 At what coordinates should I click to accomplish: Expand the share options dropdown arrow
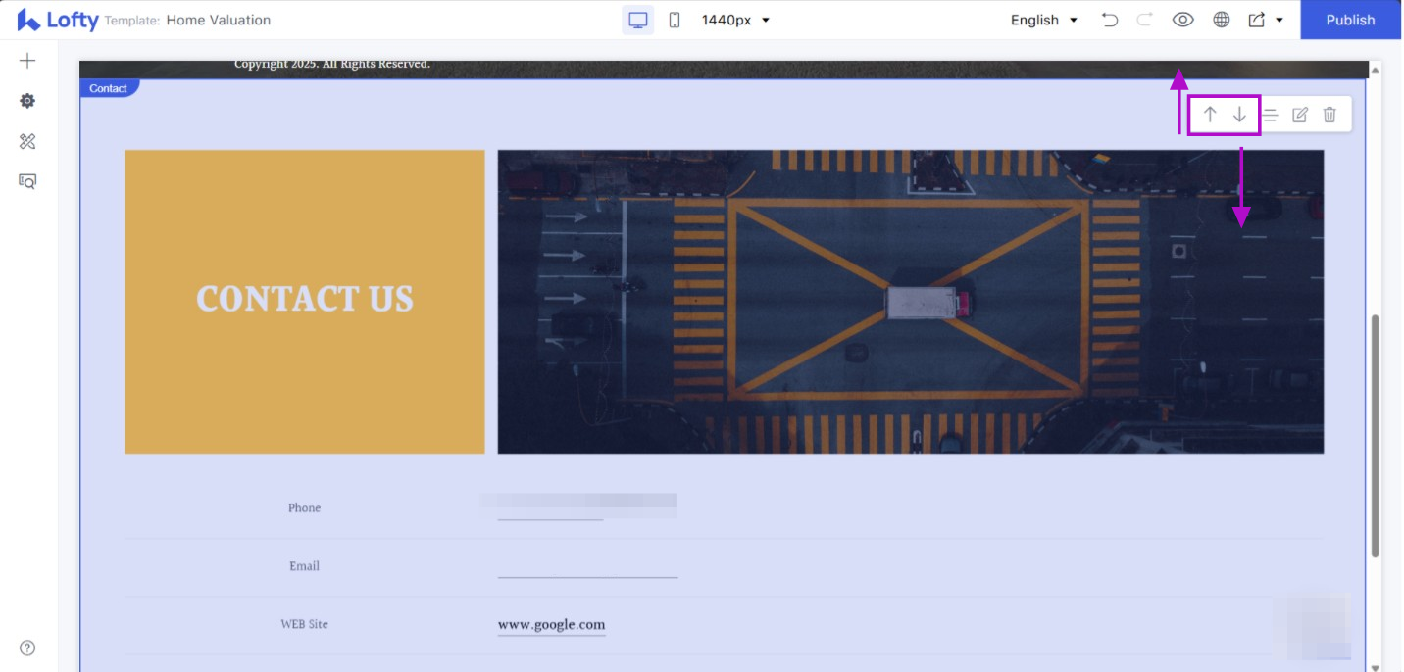[1279, 21]
